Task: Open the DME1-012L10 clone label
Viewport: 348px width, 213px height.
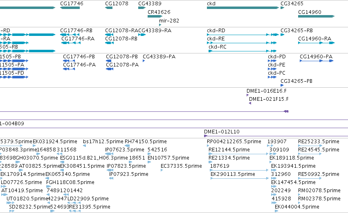Action: point(222,131)
